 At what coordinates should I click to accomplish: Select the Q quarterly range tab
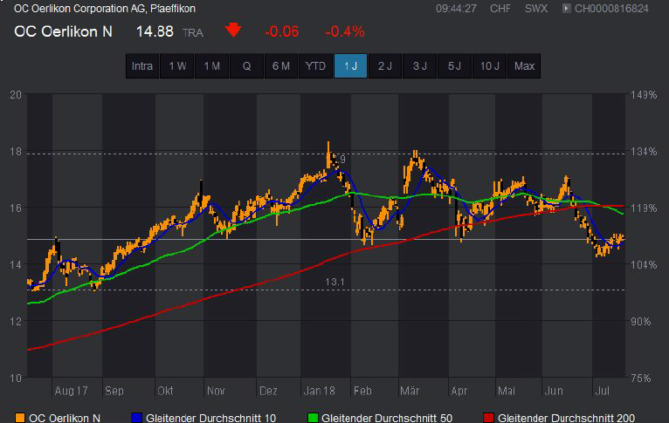[x=246, y=66]
